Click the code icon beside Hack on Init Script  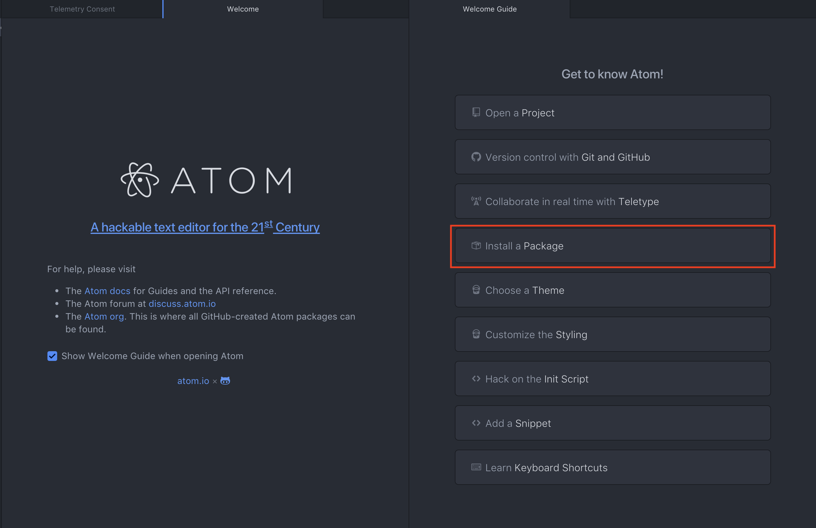click(x=476, y=379)
